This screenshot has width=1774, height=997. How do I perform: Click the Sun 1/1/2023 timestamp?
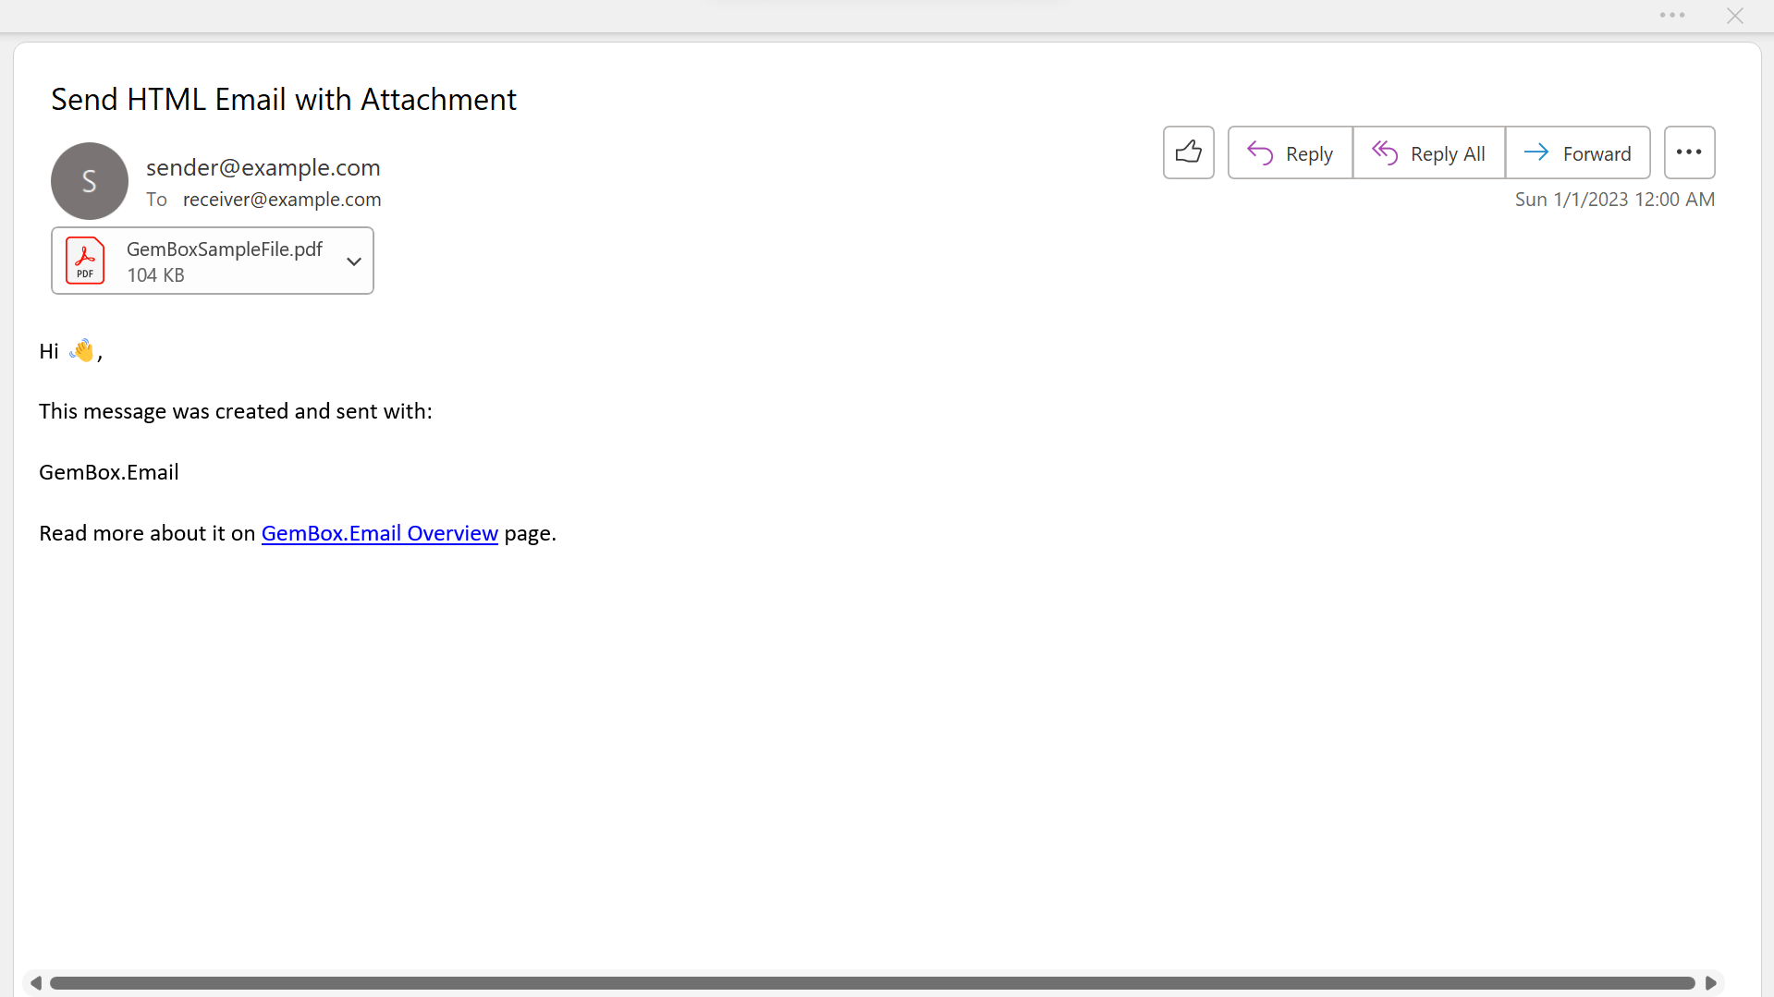click(x=1614, y=200)
